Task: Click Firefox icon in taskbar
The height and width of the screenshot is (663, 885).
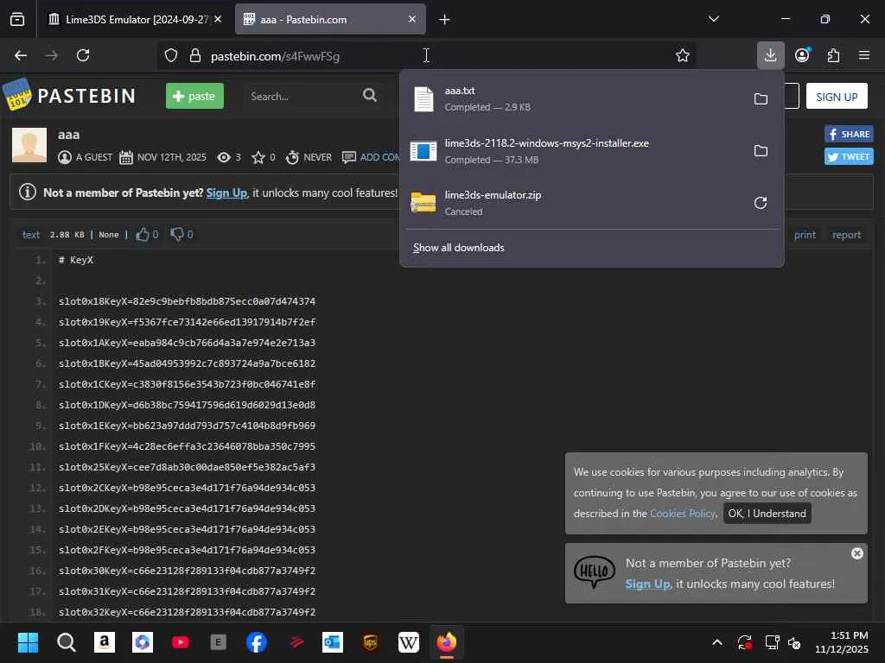Action: (447, 642)
